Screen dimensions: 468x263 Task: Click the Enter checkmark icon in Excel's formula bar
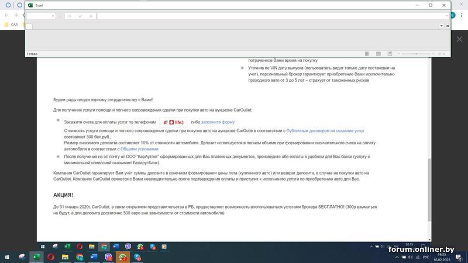(x=80, y=16)
